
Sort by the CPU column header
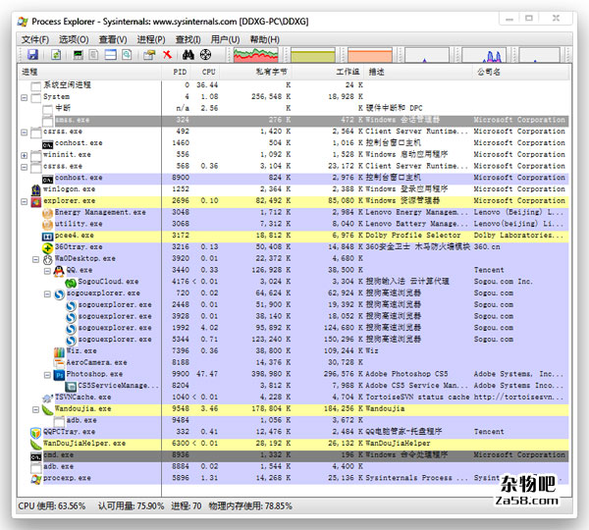[x=206, y=72]
